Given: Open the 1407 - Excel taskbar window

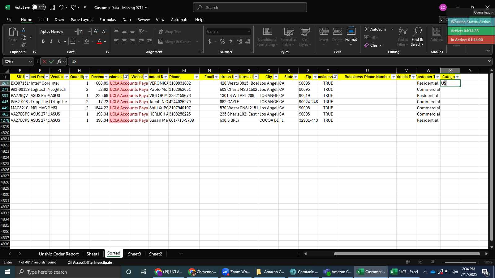Looking at the screenshot, I should tap(404, 272).
